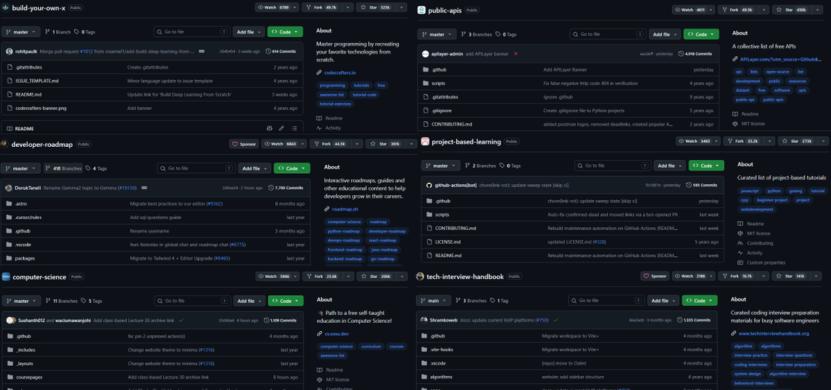Open ISSUE_TEMPLATE.md in build-your-own-x
831x390 pixels.
tap(37, 81)
